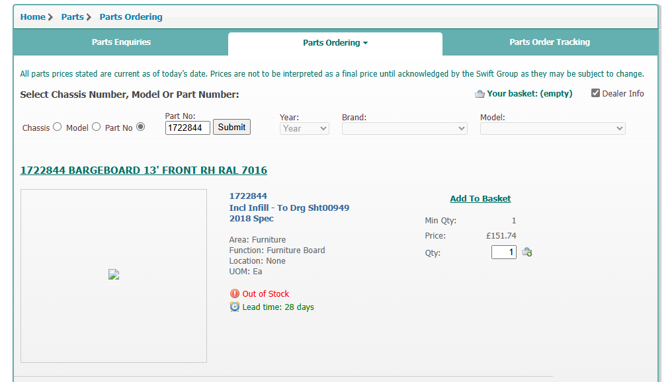This screenshot has width=672, height=382.
Task: Select the Model radio button
Action: tap(96, 127)
